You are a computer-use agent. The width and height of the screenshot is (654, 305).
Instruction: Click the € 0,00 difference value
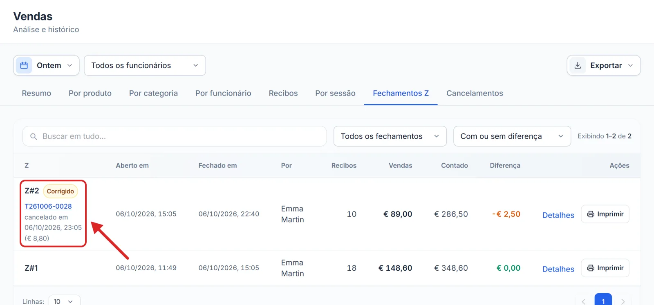508,268
